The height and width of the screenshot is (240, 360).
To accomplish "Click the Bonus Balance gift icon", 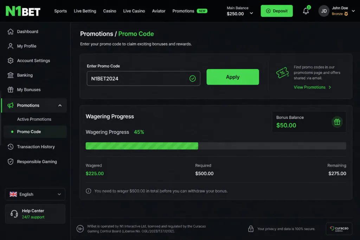I will 337,122.
